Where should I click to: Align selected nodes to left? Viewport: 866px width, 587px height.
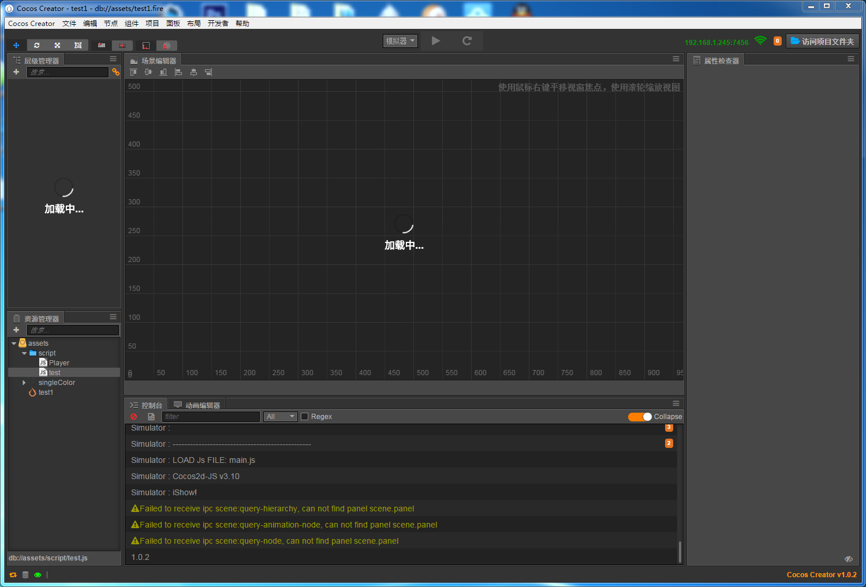pyautogui.click(x=178, y=72)
